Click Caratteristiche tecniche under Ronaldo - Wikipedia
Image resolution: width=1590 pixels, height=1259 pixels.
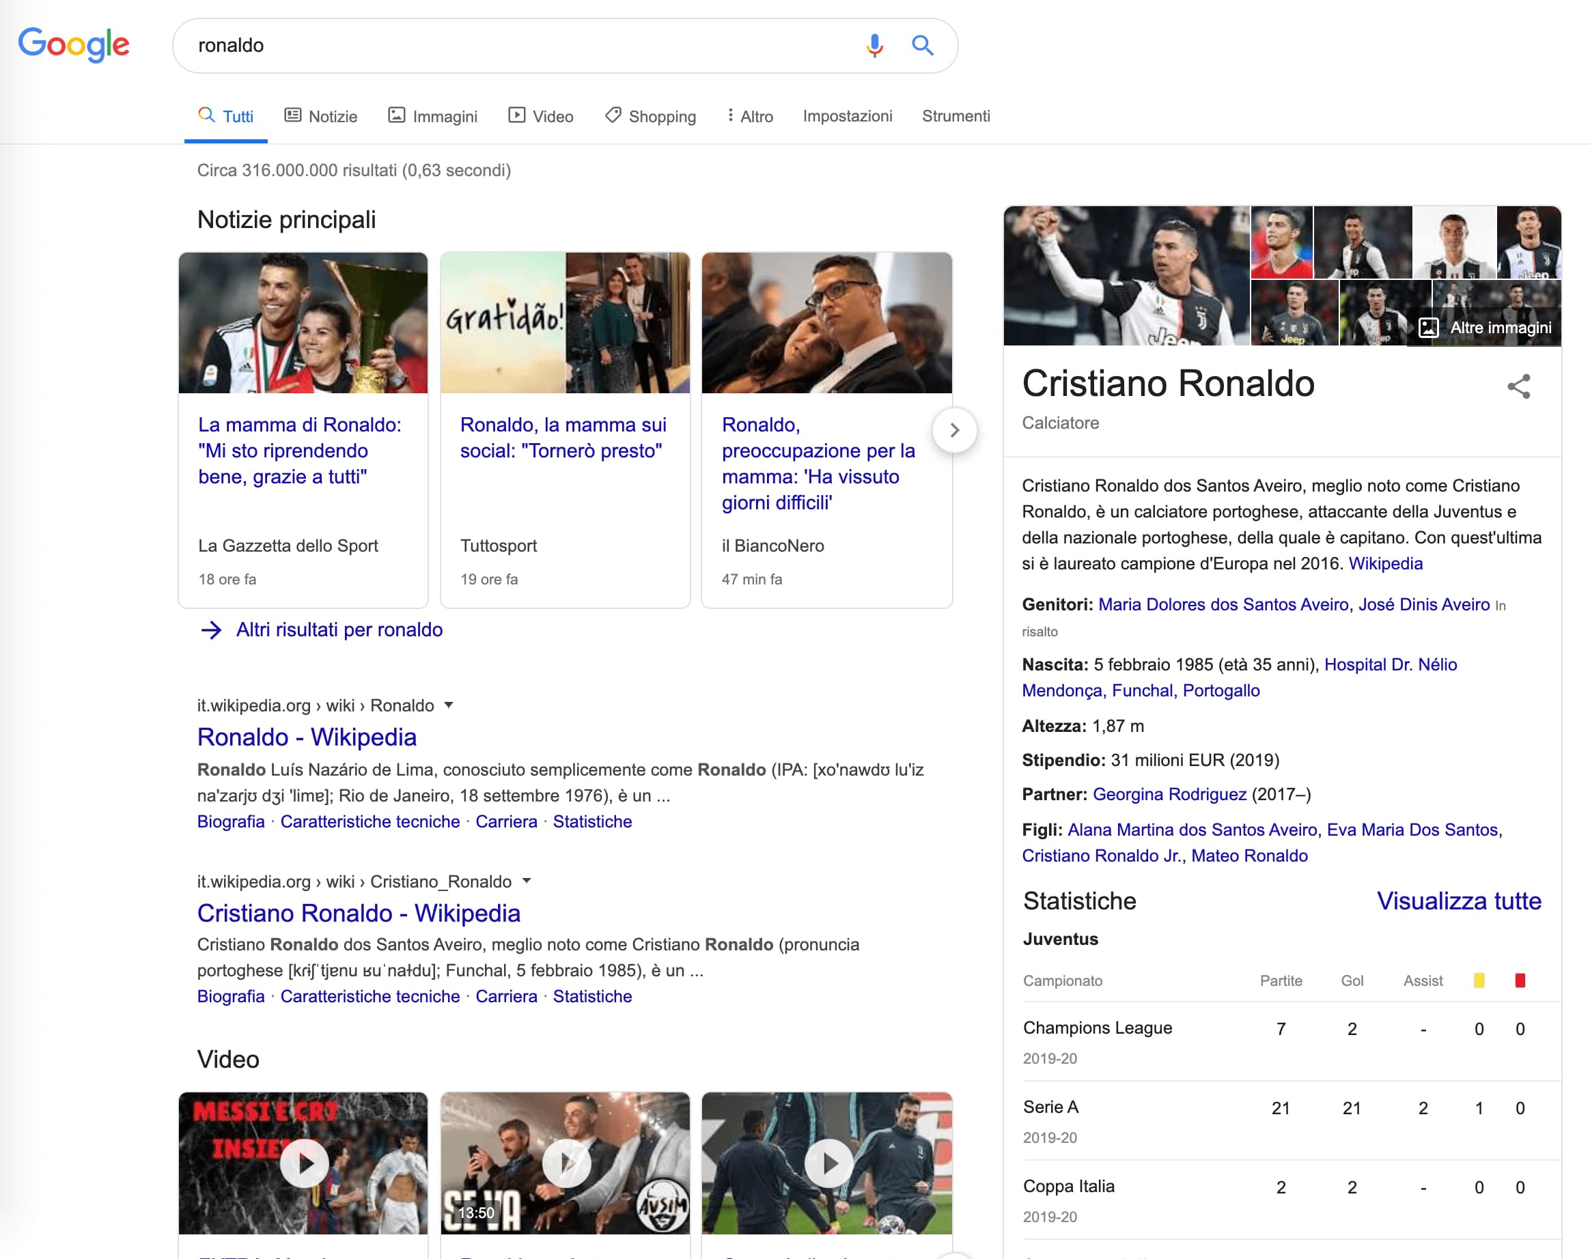(369, 821)
